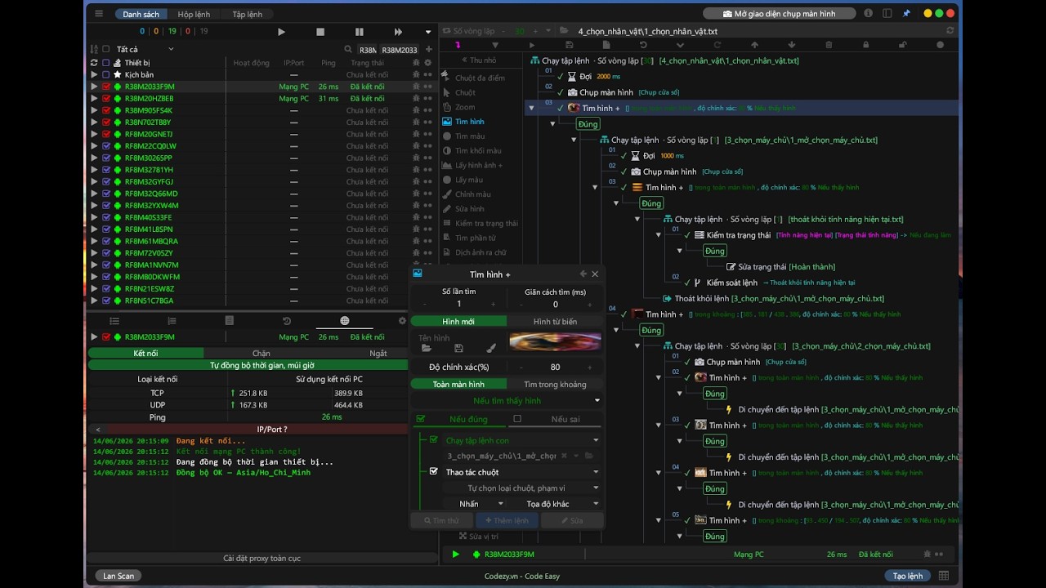This screenshot has height=588, width=1046.
Task: Uncheck the Thao tác chuột checkbox
Action: tap(434, 471)
